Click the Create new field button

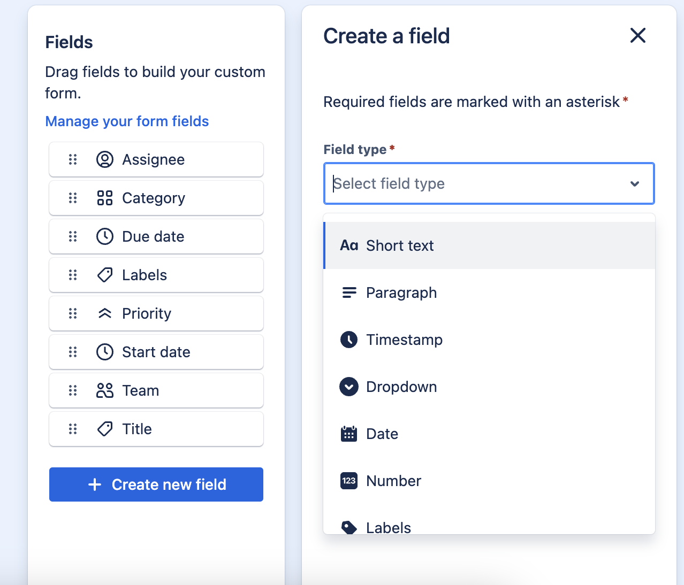click(156, 484)
